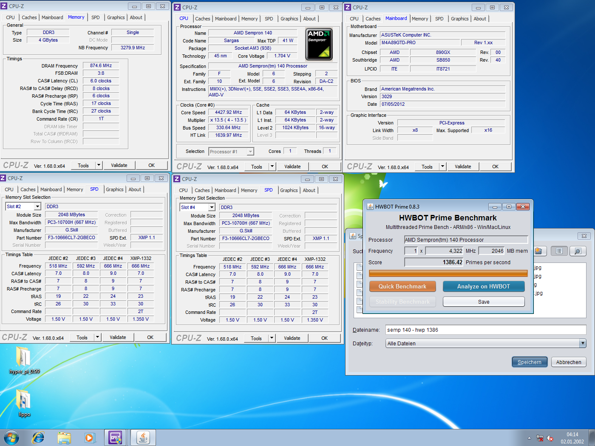This screenshot has height=446, width=595.
Task: Click Validate in Slot #4 SPD window
Action: pos(292,338)
